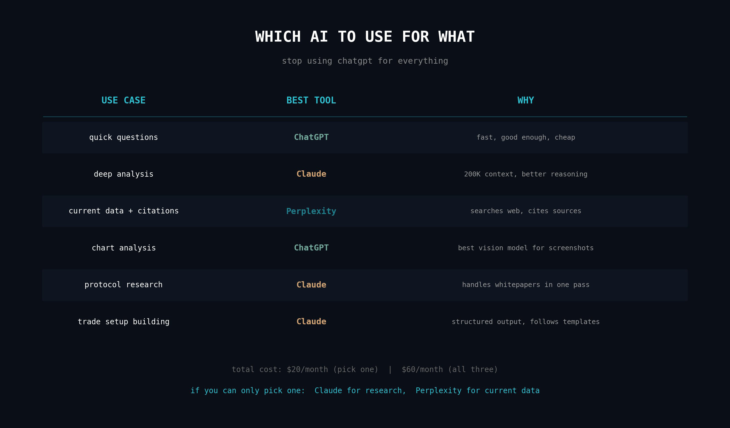Click ChatGPT in the chart analysis row
Viewport: 730px width, 428px height.
click(311, 248)
